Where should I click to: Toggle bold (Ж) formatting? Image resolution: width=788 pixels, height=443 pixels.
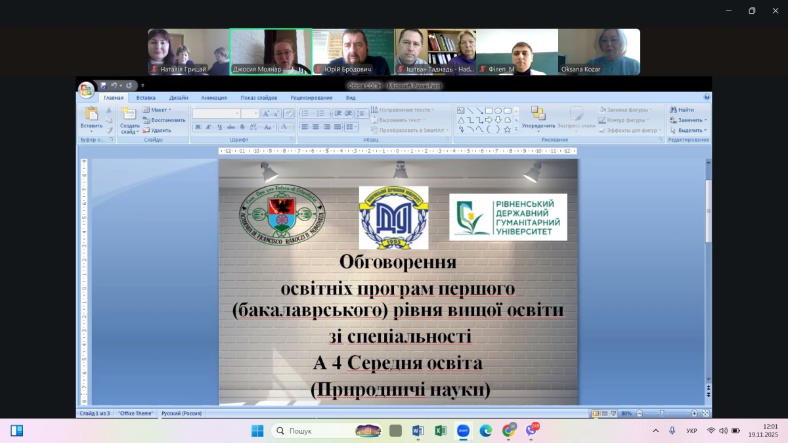coord(198,127)
